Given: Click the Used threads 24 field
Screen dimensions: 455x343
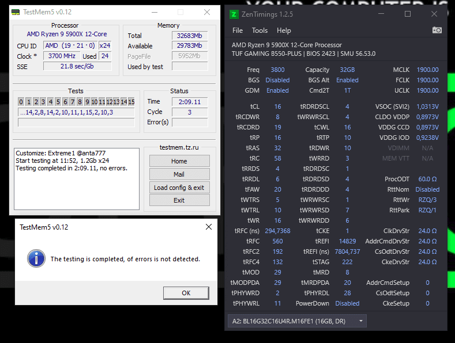Looking at the screenshot, I should click(x=105, y=56).
